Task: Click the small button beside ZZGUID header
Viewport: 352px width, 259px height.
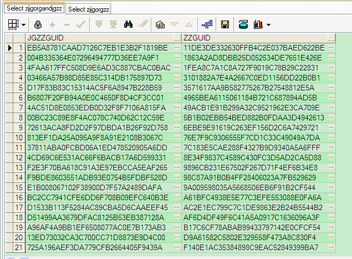Action: click(x=331, y=37)
